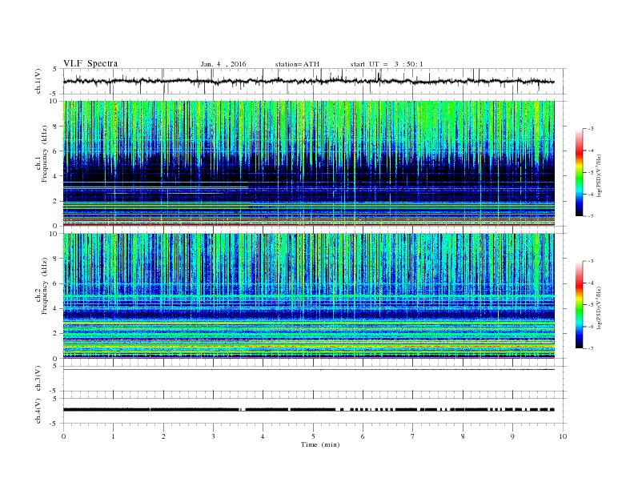The width and height of the screenshot is (634, 490).
Task: Click the time axis tick label "10"
Action: (x=563, y=436)
